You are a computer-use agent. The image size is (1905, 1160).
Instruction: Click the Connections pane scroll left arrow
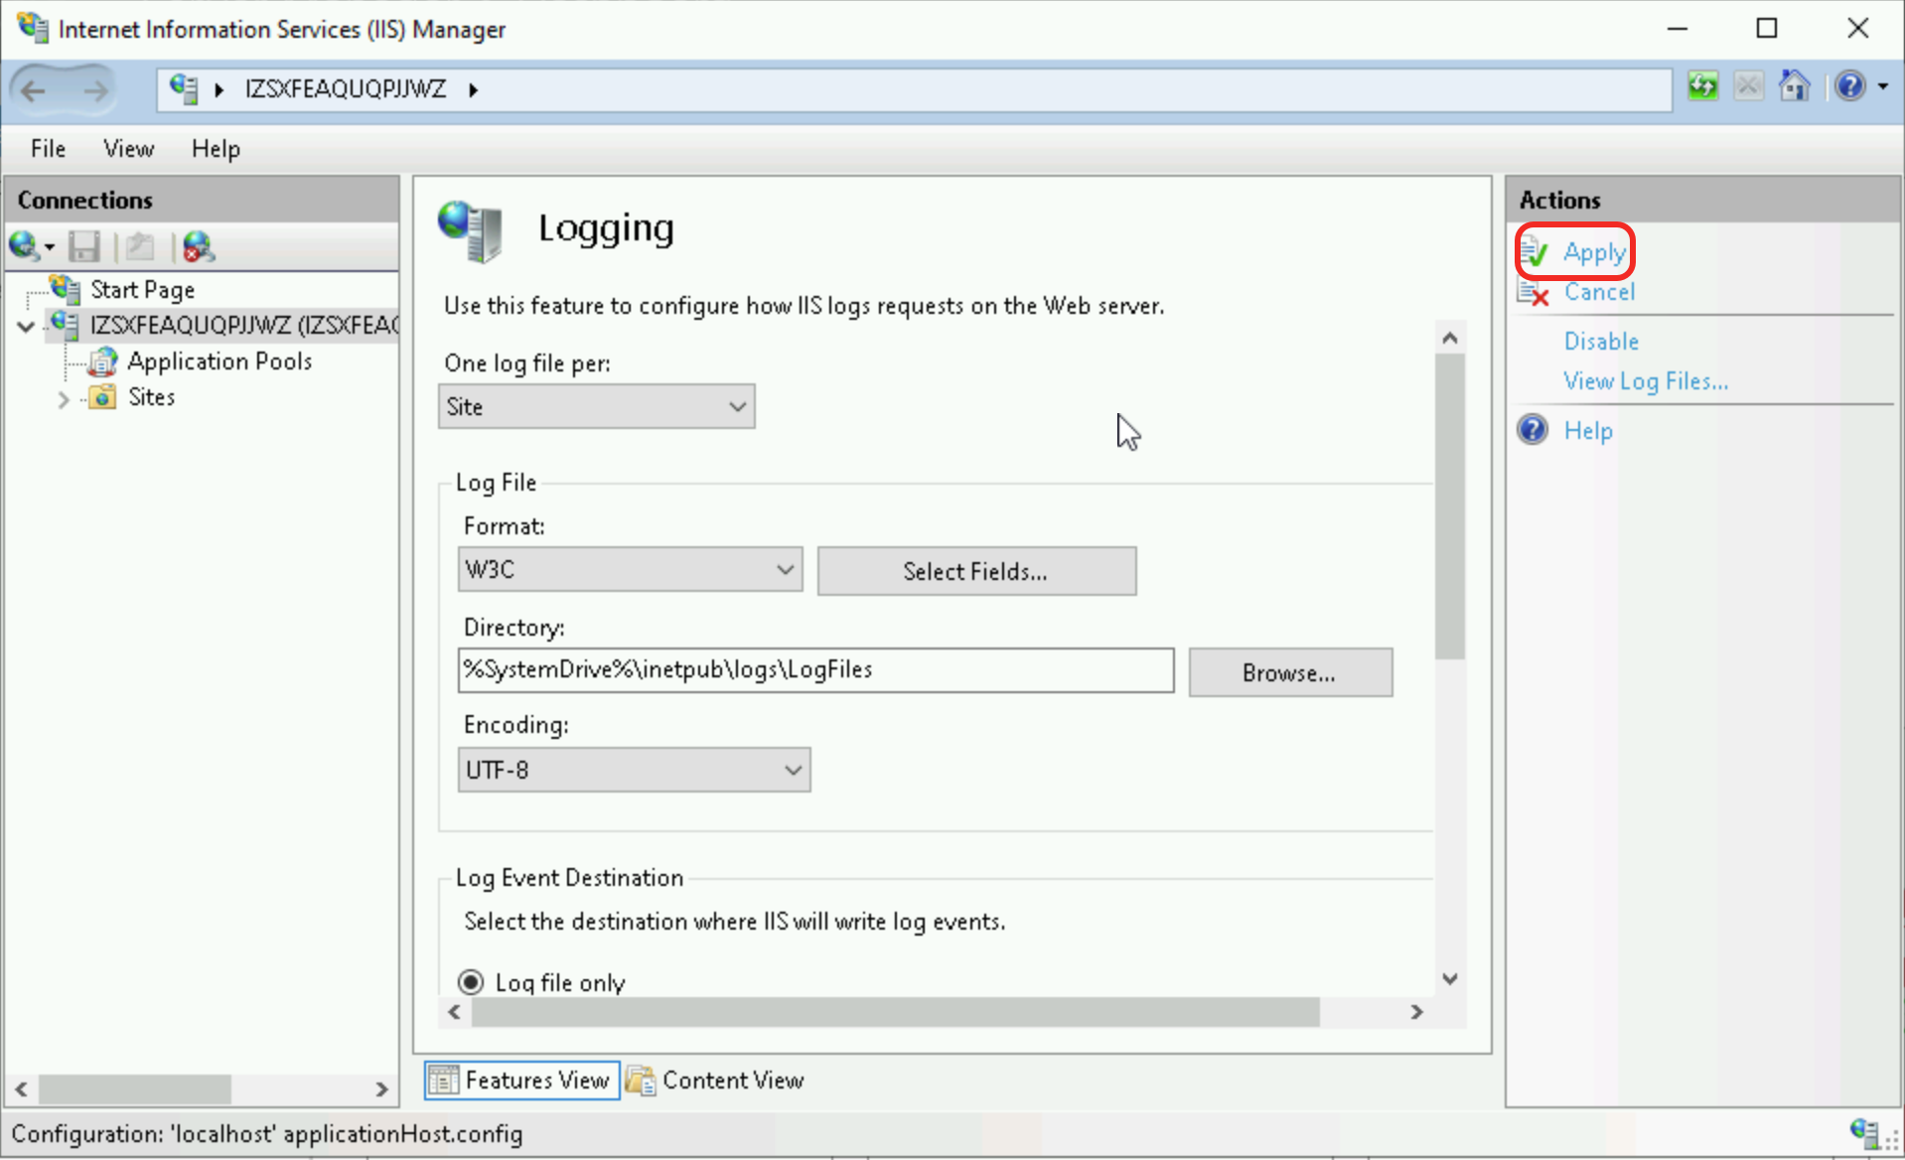coord(22,1089)
